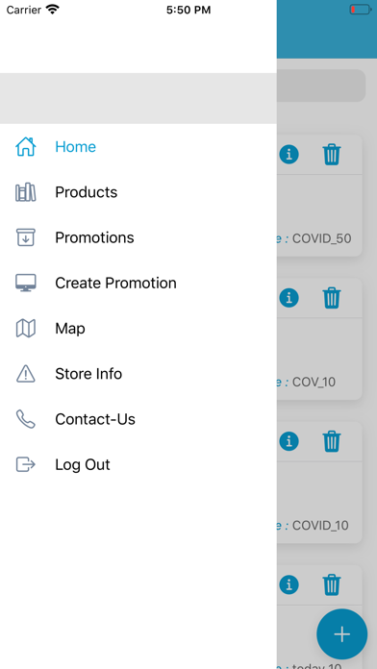Tap the COVID_10 promo code text

[x=320, y=525]
